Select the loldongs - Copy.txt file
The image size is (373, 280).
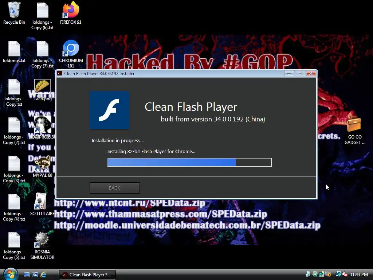pyautogui.click(x=14, y=93)
